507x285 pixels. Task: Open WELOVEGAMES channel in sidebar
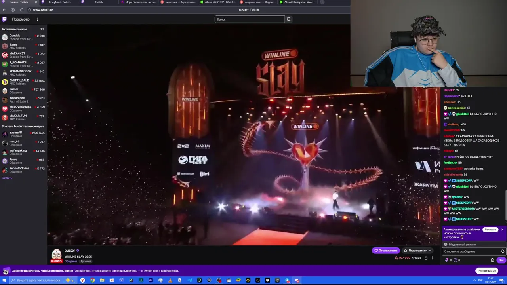(x=23, y=108)
